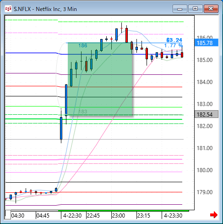Click the 183.00 price axis label

coord(205,104)
